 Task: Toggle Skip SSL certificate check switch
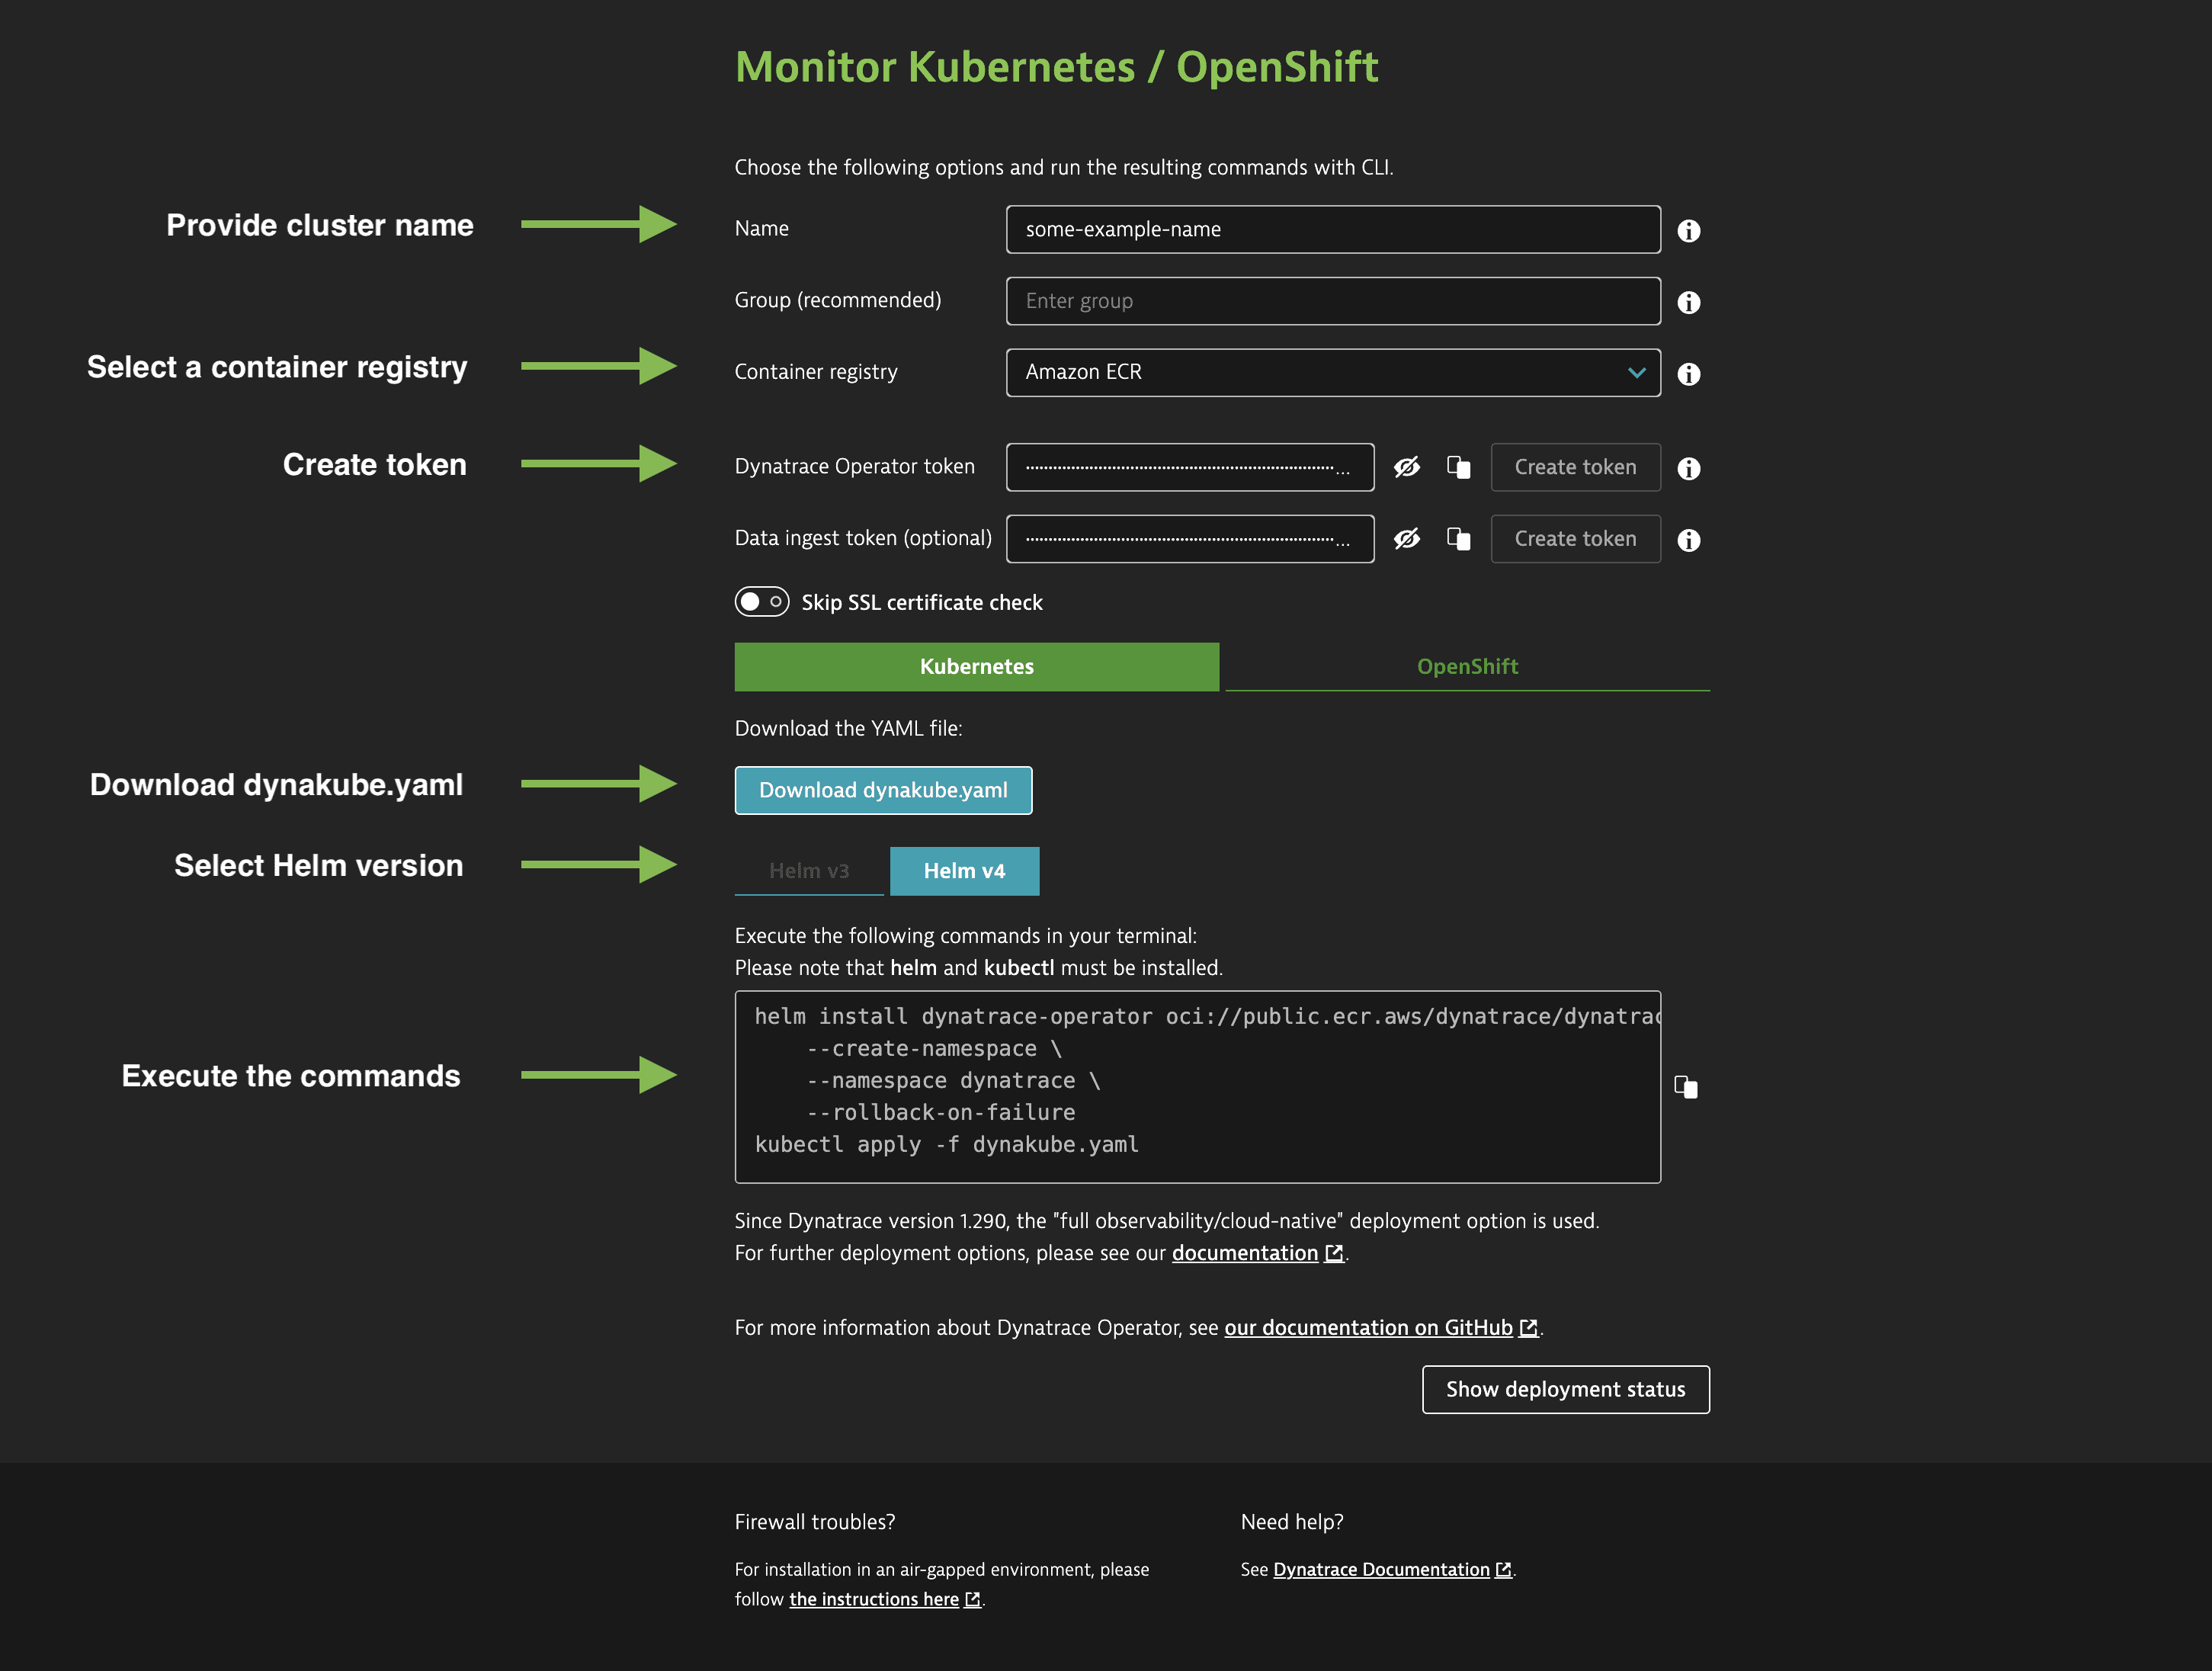762,602
